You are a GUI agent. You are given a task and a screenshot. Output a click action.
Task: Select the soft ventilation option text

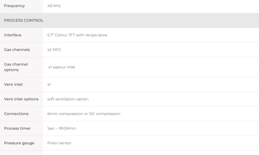pyautogui.click(x=68, y=99)
